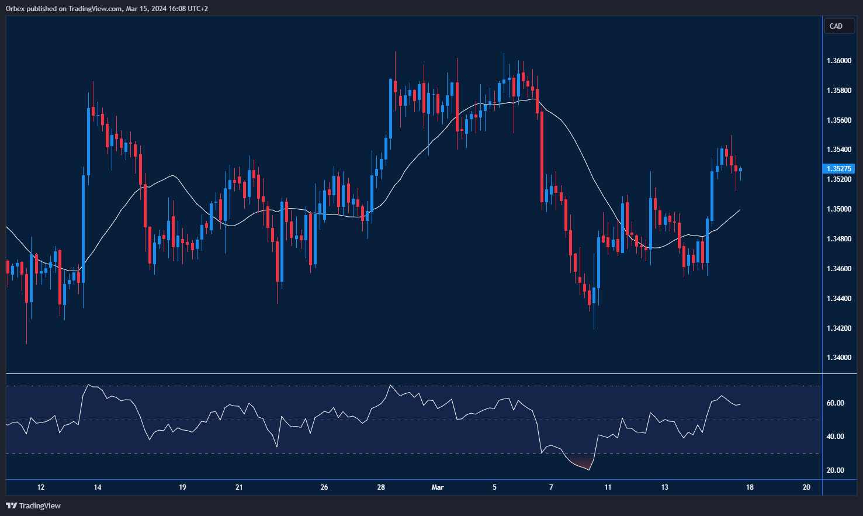Click the TradingView logo icon bottom left

click(x=11, y=505)
